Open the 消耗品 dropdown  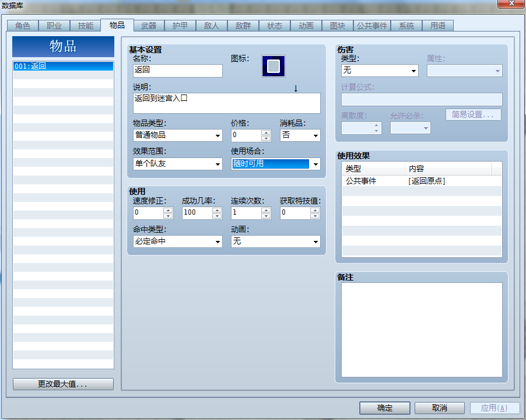click(x=300, y=135)
